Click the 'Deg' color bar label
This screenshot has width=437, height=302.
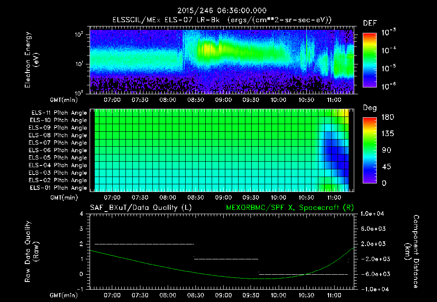tap(370, 108)
